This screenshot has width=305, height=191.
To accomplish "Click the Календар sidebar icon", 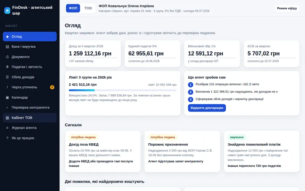I will (x=7, y=97).
